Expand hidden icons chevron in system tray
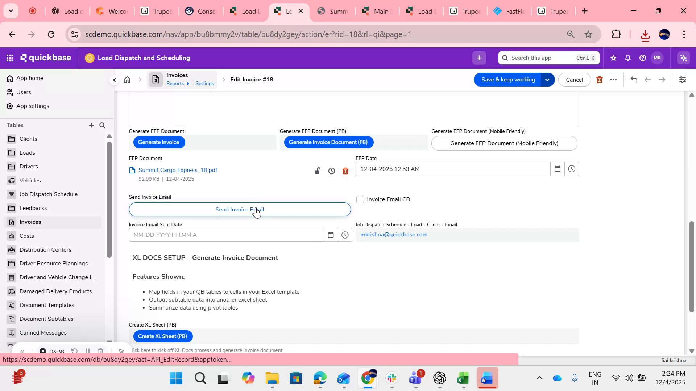Screen dimensions: 696x391 540,378
